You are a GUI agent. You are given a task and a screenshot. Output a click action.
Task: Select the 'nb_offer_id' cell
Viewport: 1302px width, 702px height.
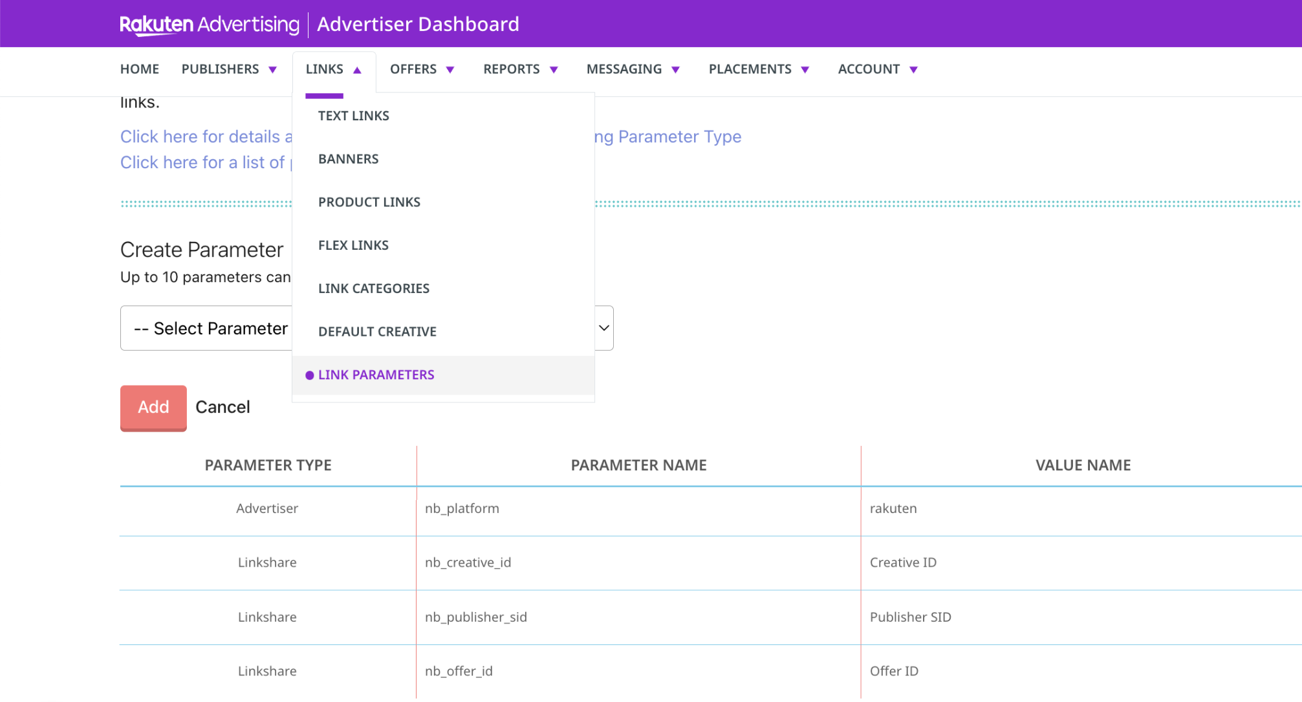pos(459,672)
